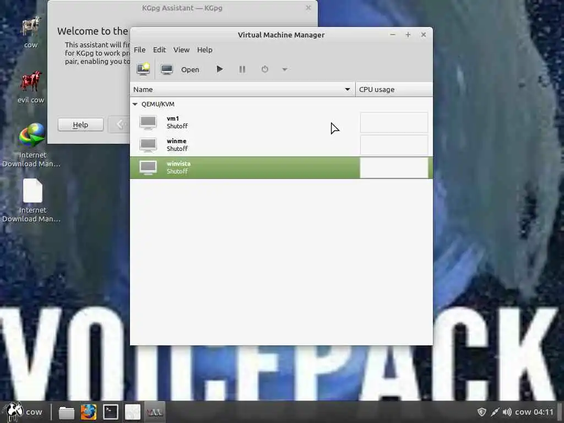Switch to the white window taskbar entry
The height and width of the screenshot is (423, 564).
click(132, 412)
